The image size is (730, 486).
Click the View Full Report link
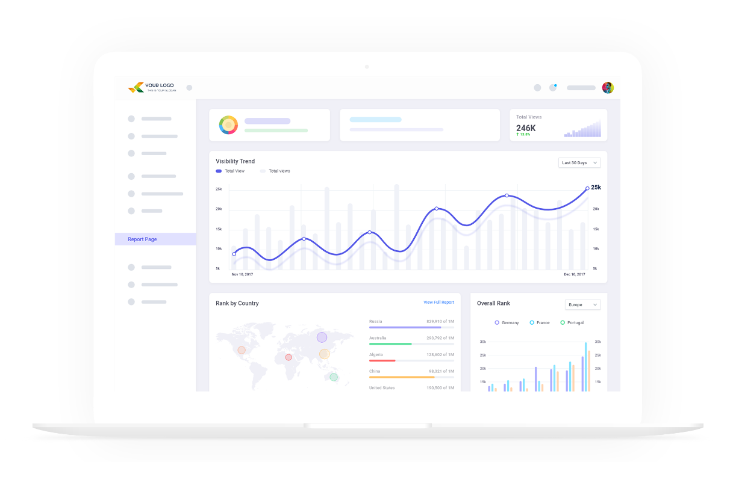pos(438,301)
